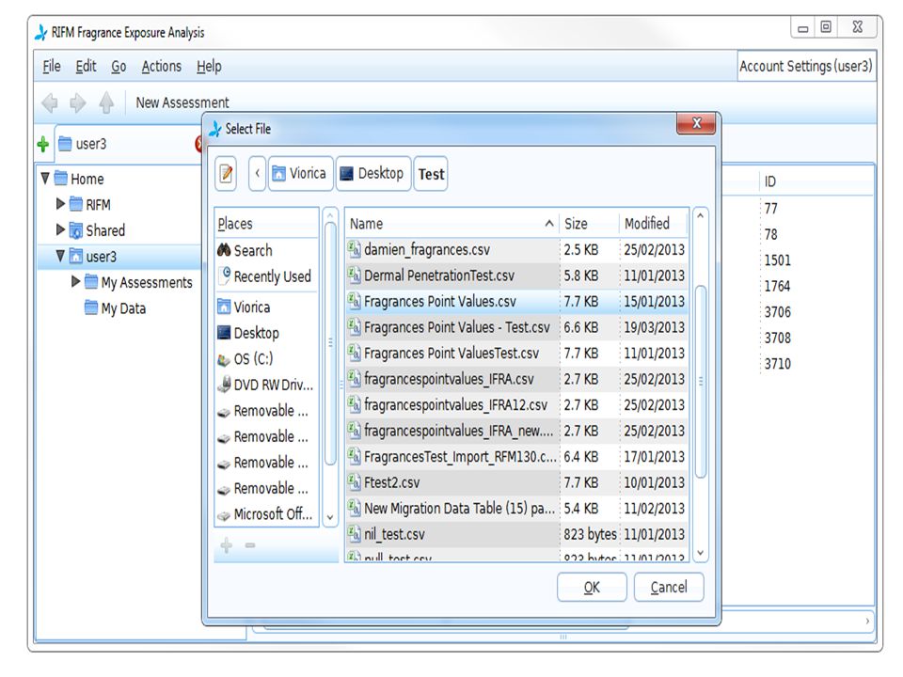
Task: Click the back navigation arrow in the toolbar
Action: coord(50,103)
